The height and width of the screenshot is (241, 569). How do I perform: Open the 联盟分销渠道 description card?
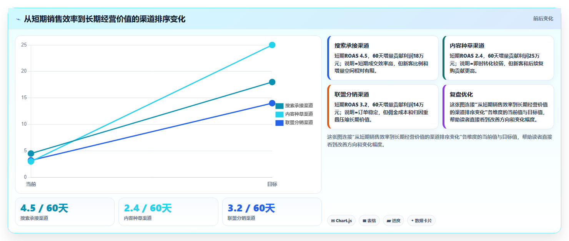(383, 106)
